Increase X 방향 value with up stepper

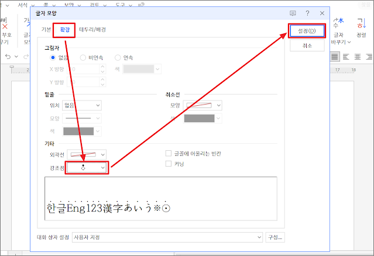(102, 67)
